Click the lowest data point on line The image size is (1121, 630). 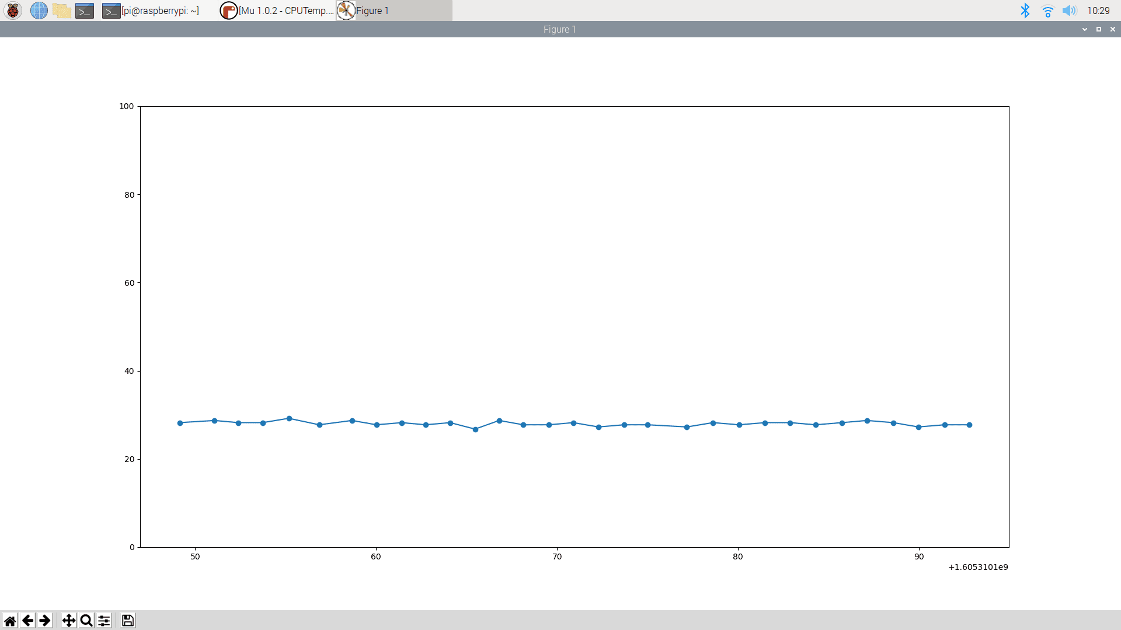coord(475,429)
